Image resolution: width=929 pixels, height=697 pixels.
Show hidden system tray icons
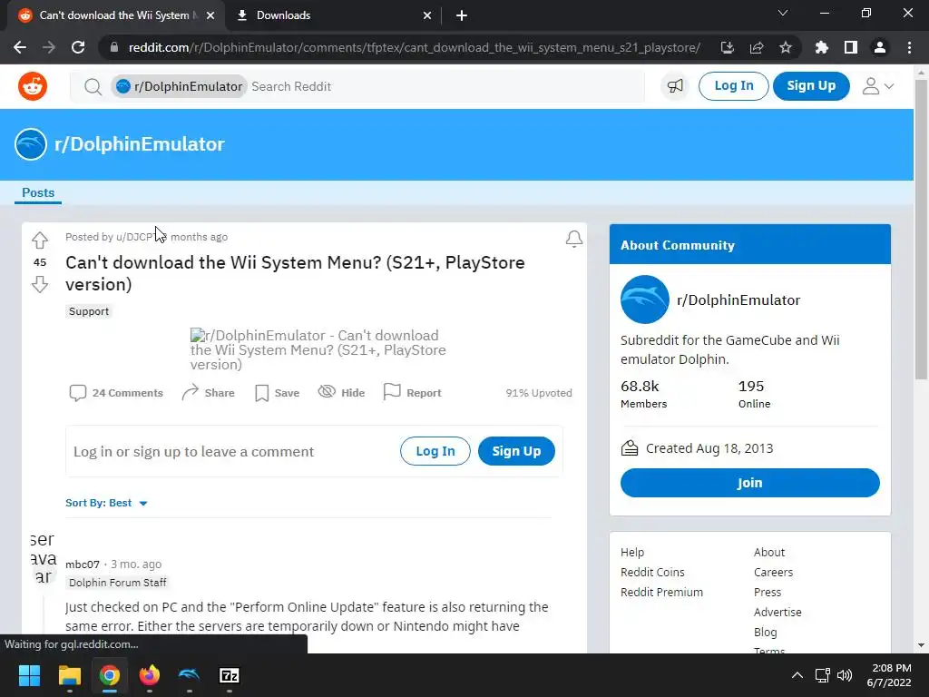[x=797, y=675]
